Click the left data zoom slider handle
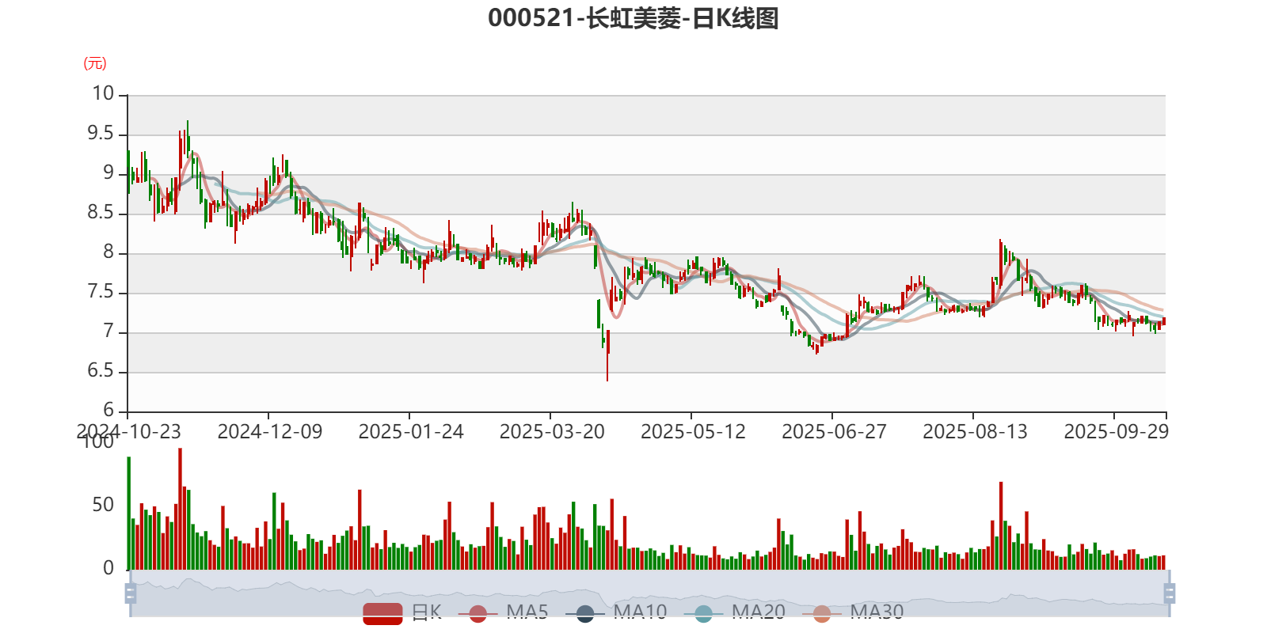The image size is (1267, 633). (131, 593)
